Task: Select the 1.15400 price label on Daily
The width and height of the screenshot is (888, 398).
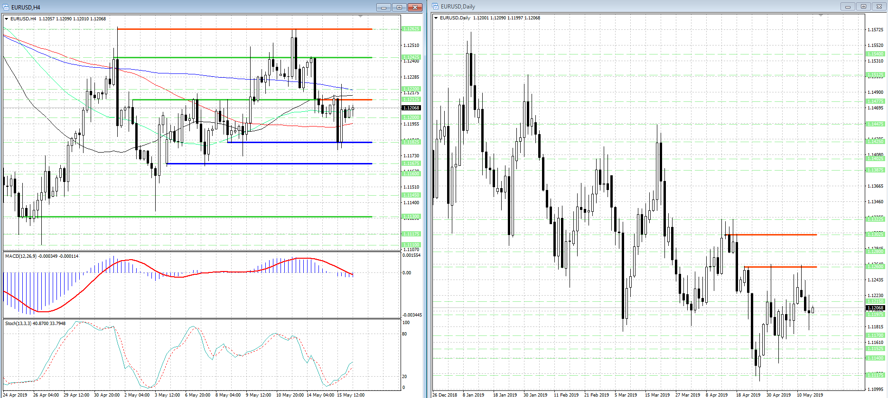Action: pos(875,54)
